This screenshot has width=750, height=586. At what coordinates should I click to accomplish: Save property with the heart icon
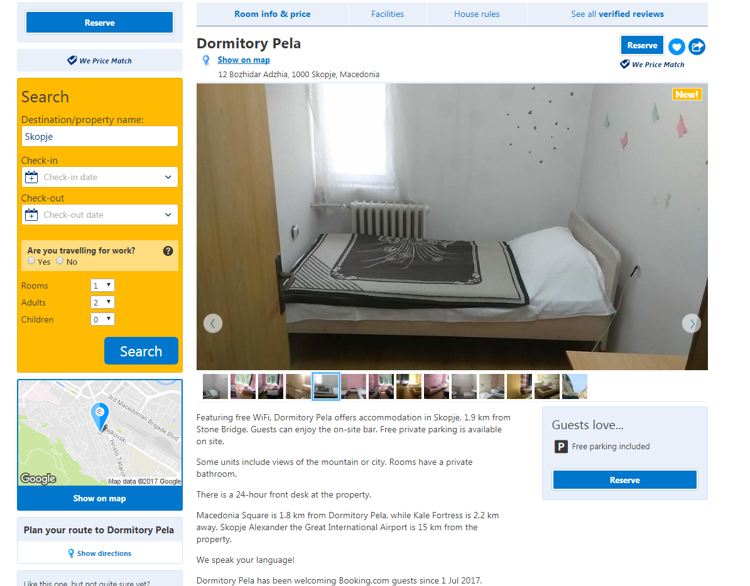pos(677,47)
